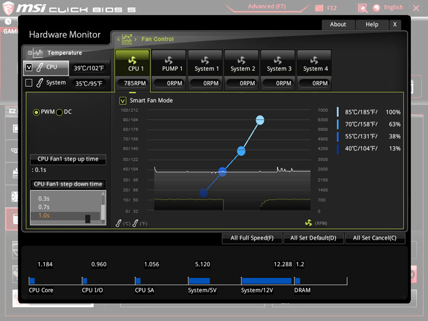Screen dimensions: 428x321
Task: Click the search icon in BIOS header
Action: coord(363,8)
